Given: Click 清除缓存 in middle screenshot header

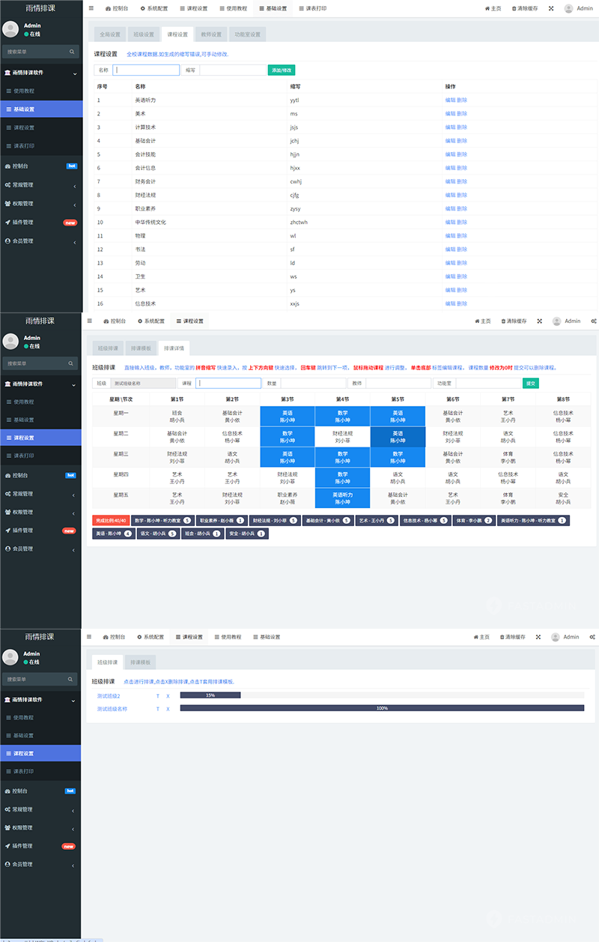Looking at the screenshot, I should pyautogui.click(x=514, y=321).
